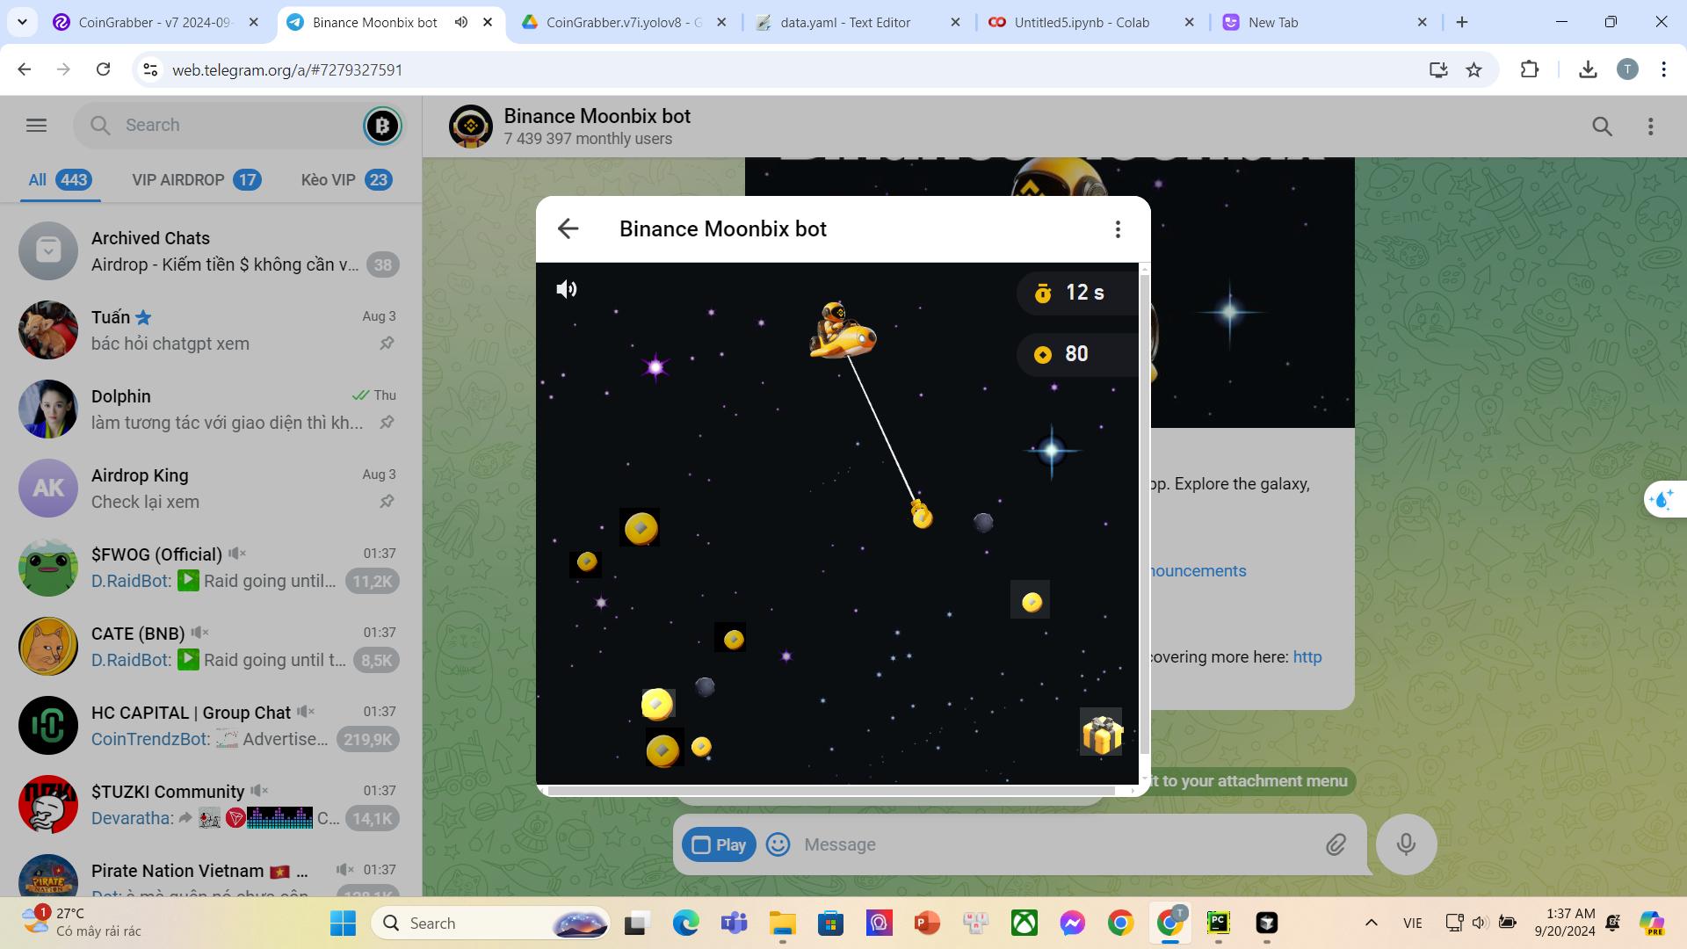Image resolution: width=1687 pixels, height=949 pixels.
Task: Expand Telegram left sidebar menu
Action: coord(36,125)
